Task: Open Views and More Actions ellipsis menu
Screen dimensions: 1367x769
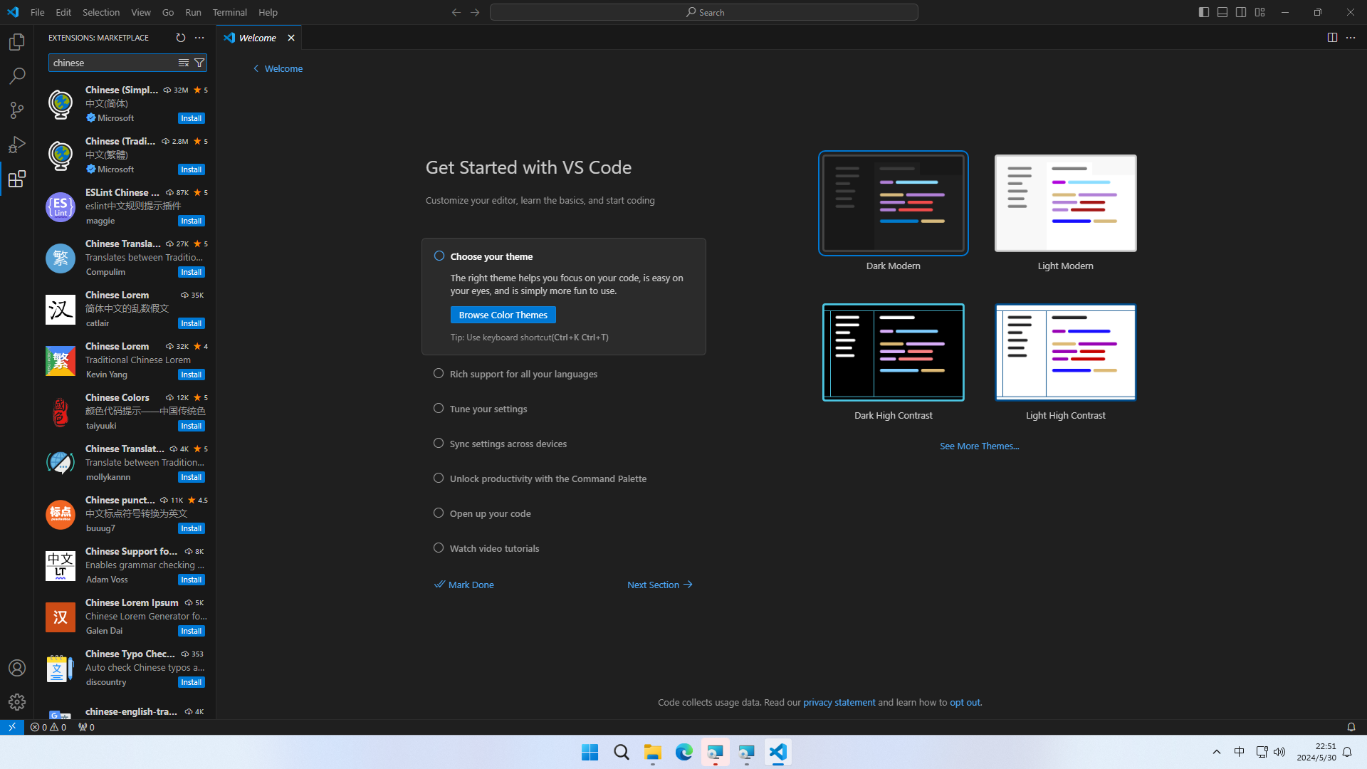Action: pyautogui.click(x=199, y=38)
